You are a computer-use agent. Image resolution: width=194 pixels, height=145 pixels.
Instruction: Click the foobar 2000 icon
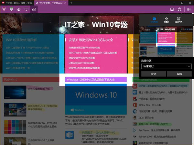tap(135, 137)
